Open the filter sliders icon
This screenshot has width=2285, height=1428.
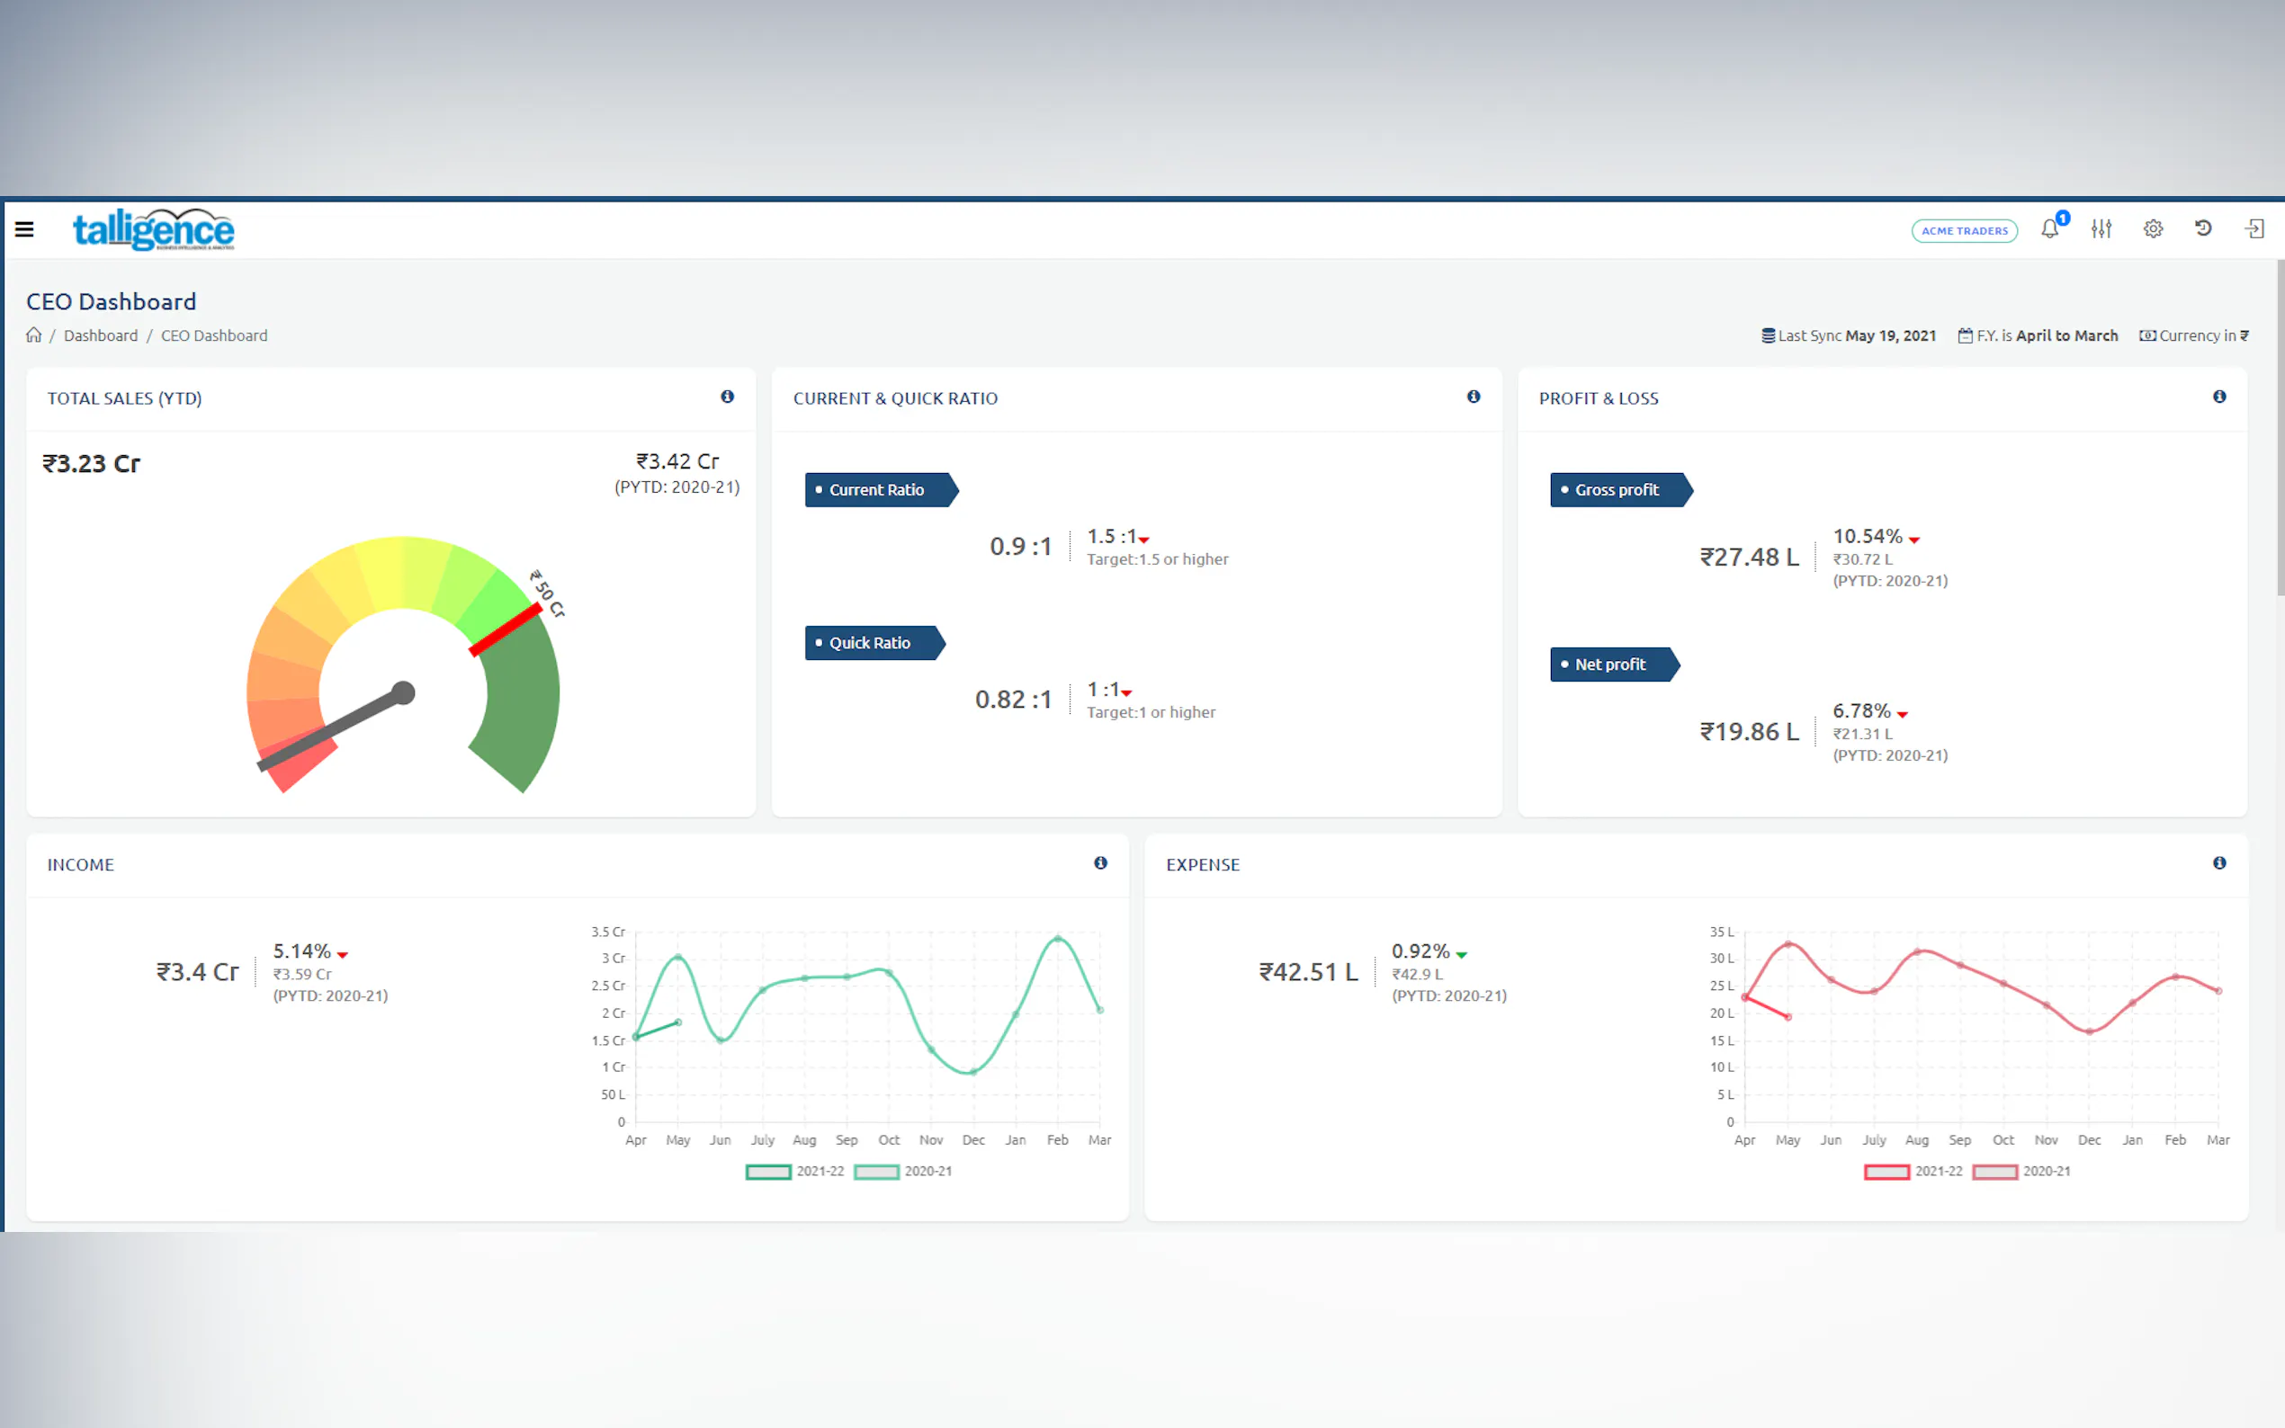(x=2101, y=229)
